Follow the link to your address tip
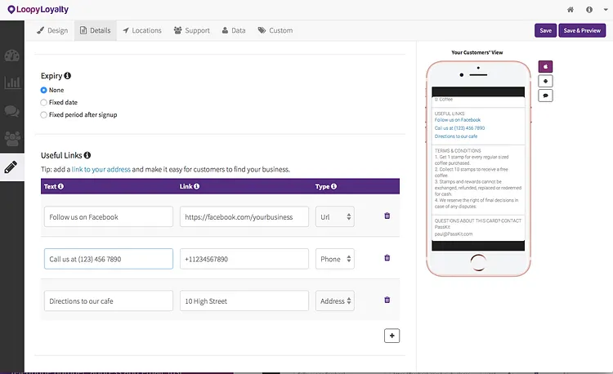The width and height of the screenshot is (613, 374). pos(101,169)
